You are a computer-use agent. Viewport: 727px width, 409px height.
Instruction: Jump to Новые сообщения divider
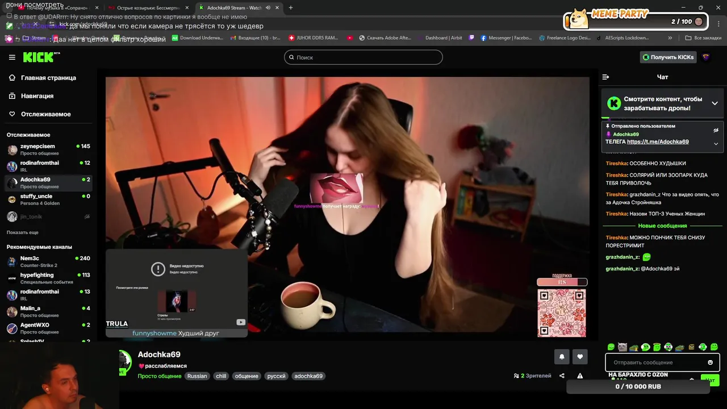click(662, 226)
